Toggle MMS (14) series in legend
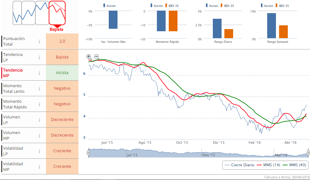310x180 pixels. tap(268, 165)
